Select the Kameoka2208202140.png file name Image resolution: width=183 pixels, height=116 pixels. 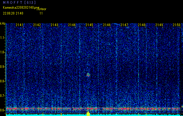(x=22, y=8)
